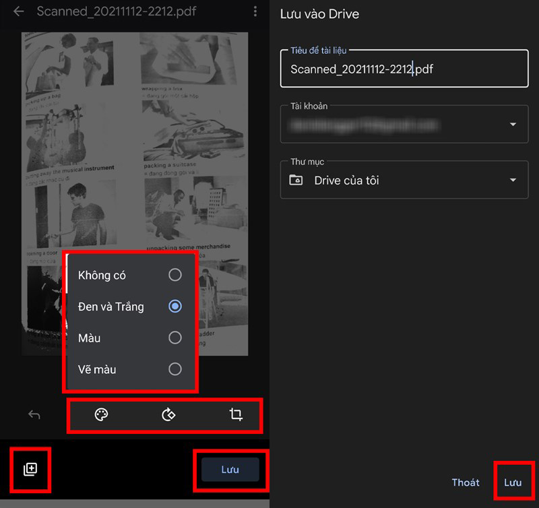Tap the undo arrow icon
This screenshot has height=508, width=539.
point(34,415)
